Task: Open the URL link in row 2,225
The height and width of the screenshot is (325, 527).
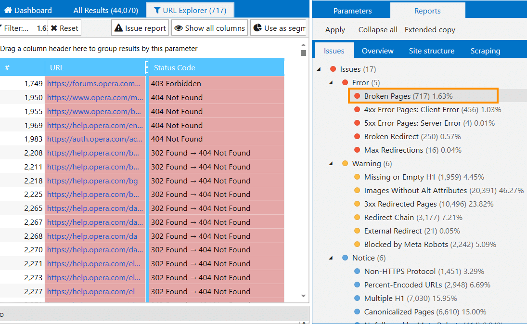Action: (93, 194)
